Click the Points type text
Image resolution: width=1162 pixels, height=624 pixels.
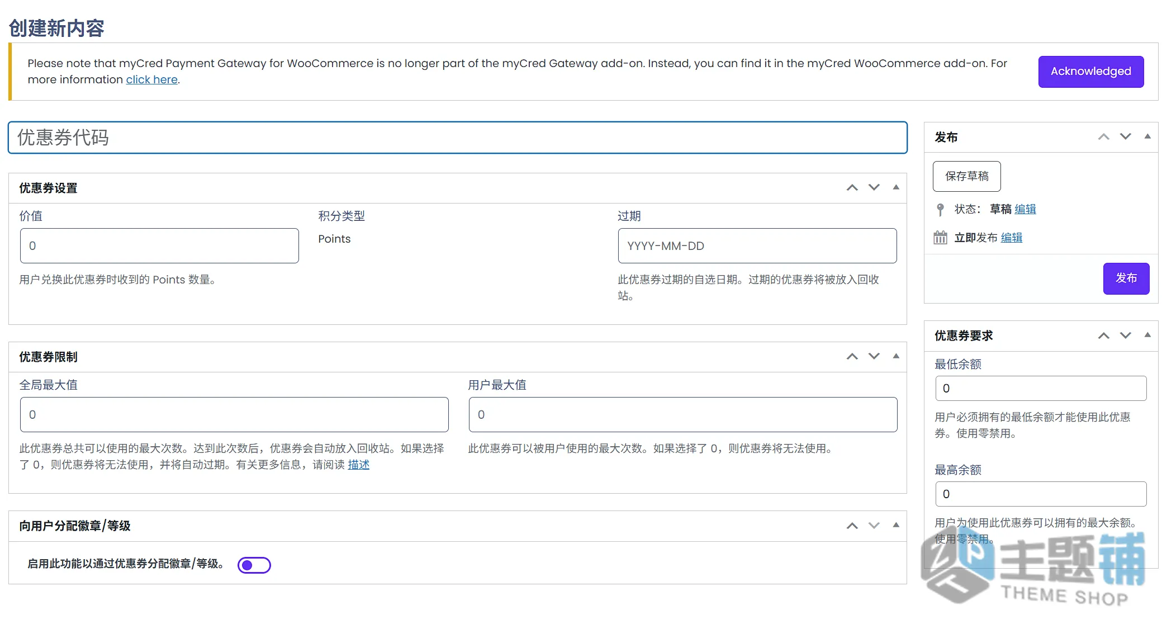click(x=334, y=239)
